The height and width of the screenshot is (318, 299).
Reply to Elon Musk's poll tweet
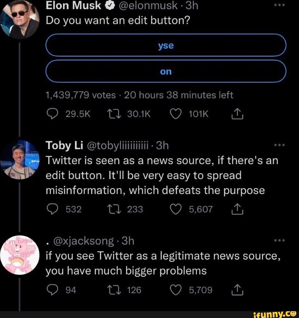coord(53,114)
